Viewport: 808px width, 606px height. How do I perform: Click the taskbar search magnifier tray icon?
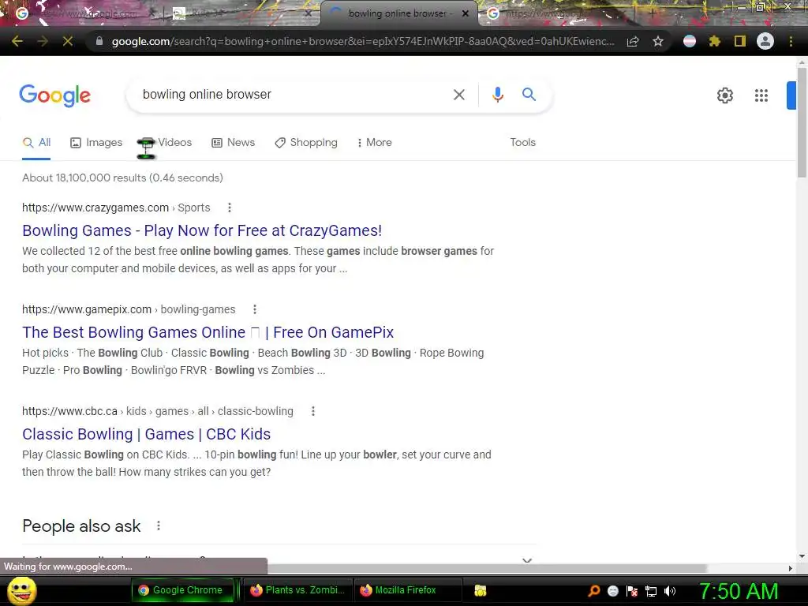594,591
